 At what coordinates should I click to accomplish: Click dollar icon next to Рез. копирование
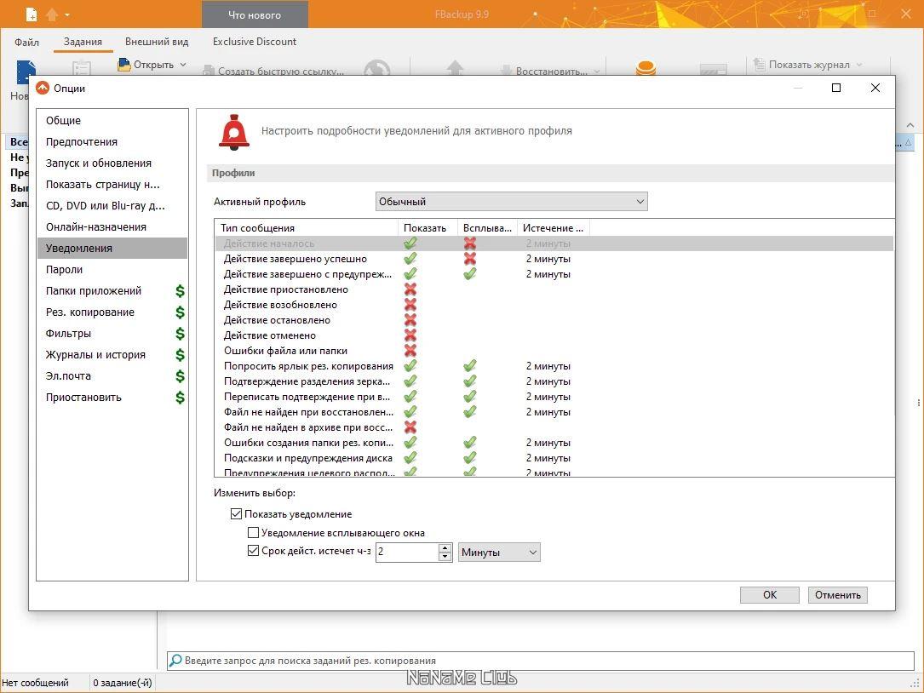pos(181,312)
